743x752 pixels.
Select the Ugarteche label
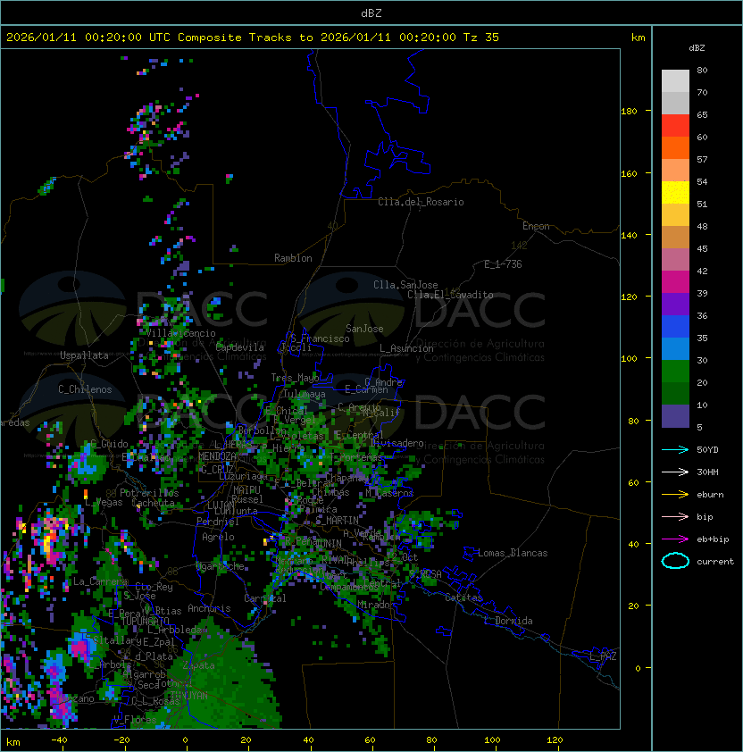[221, 566]
